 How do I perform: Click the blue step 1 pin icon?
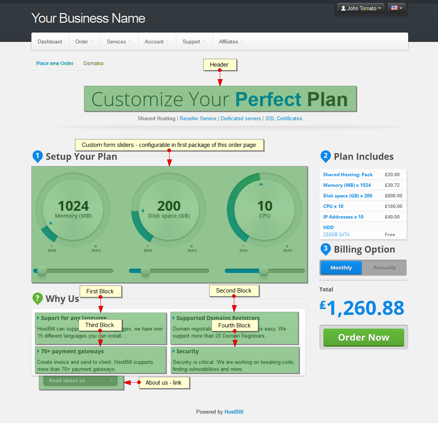pos(38,156)
